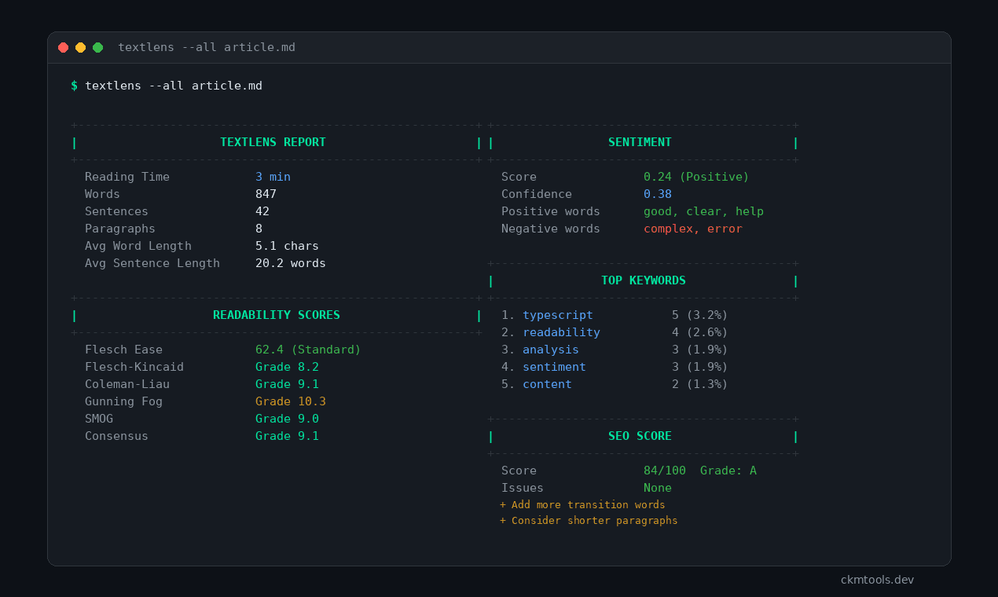
Task: Select the TEXTLENS REPORT section header
Action: pos(273,142)
